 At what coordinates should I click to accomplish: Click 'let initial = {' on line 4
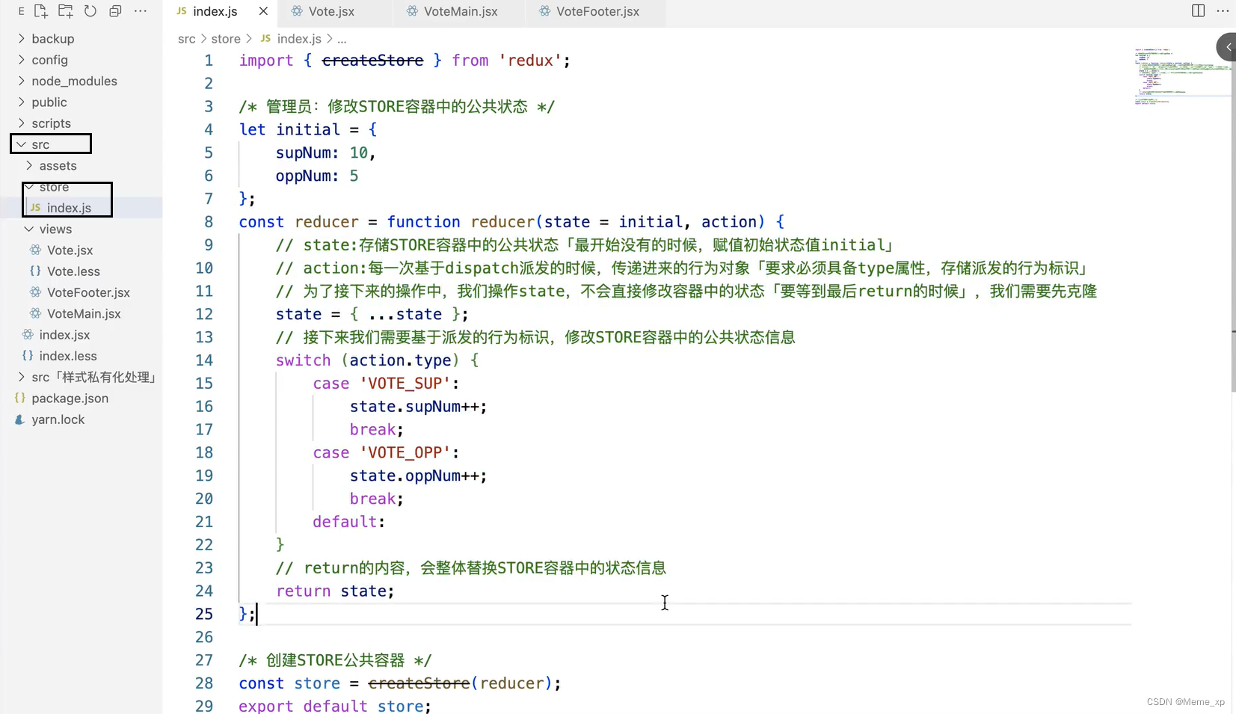(x=308, y=129)
